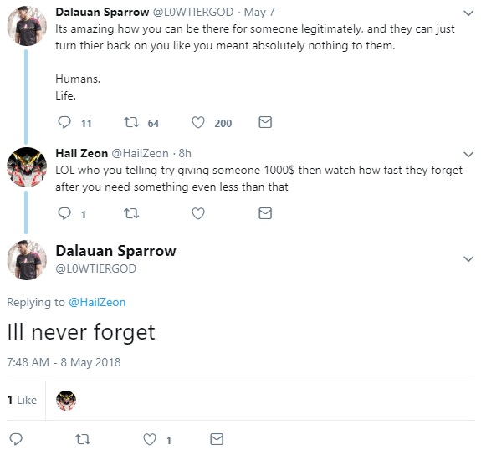Like Hail Zeon's tweet
This screenshot has height=455, width=481.
pos(198,213)
